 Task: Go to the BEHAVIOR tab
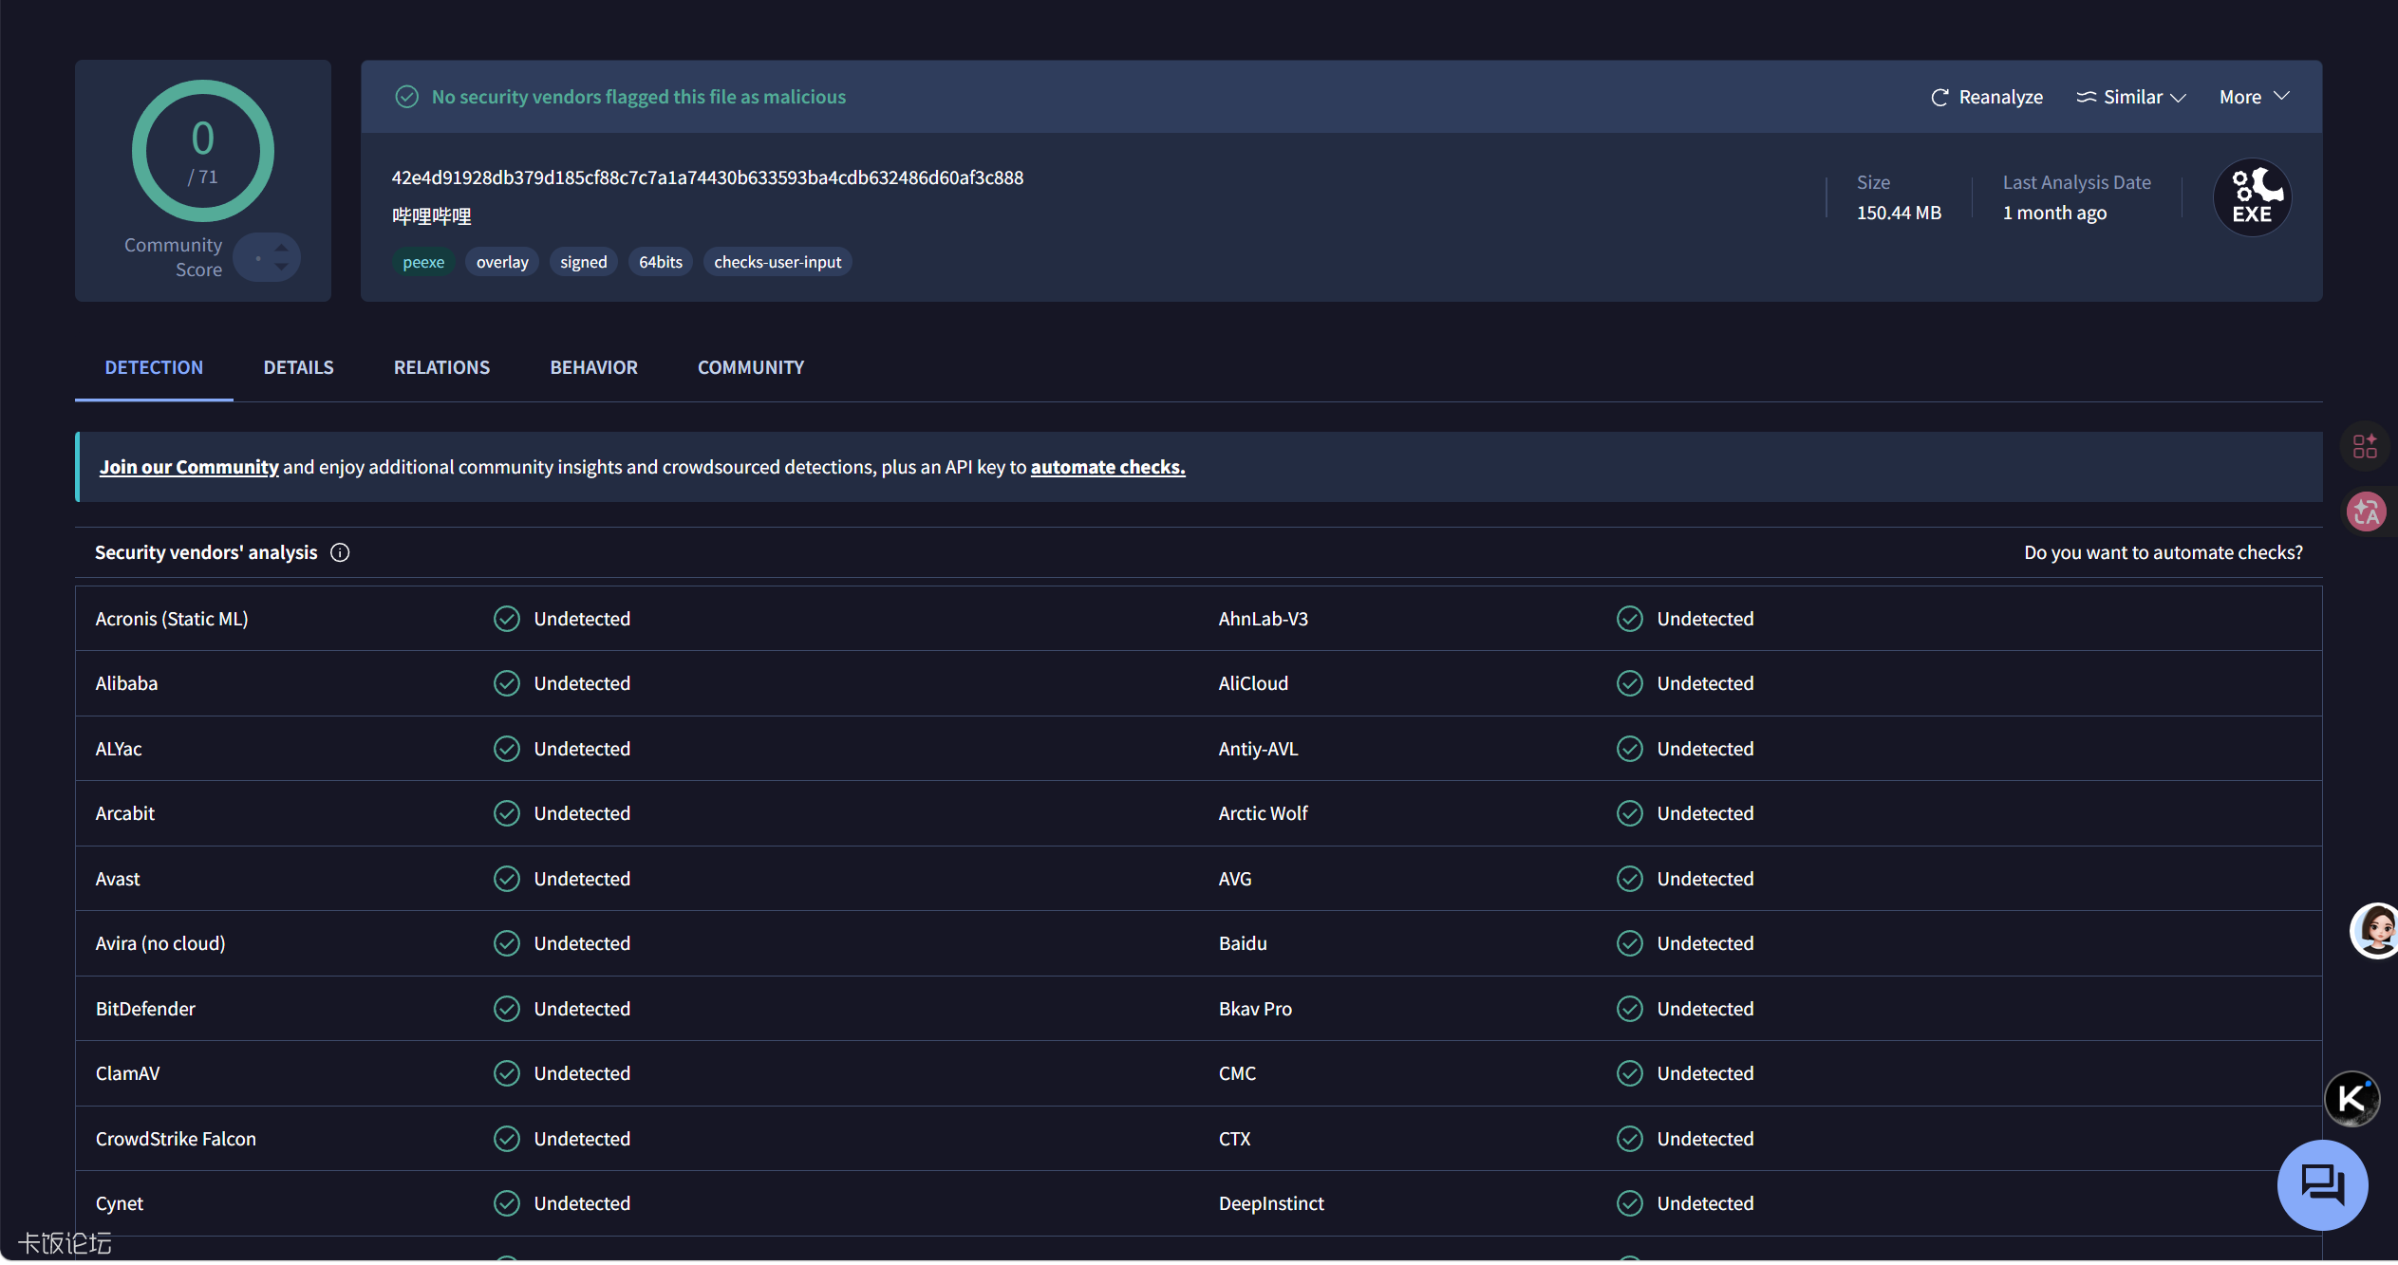click(x=593, y=367)
